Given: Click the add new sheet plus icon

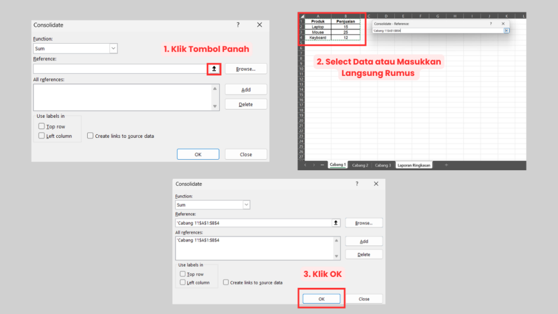Looking at the screenshot, I should 446,165.
